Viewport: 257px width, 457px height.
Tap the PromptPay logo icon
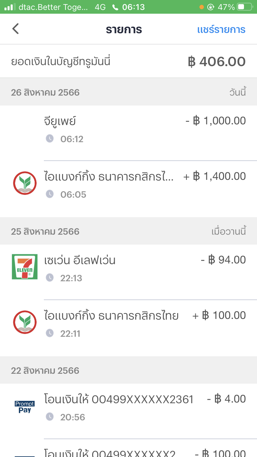coord(25,407)
